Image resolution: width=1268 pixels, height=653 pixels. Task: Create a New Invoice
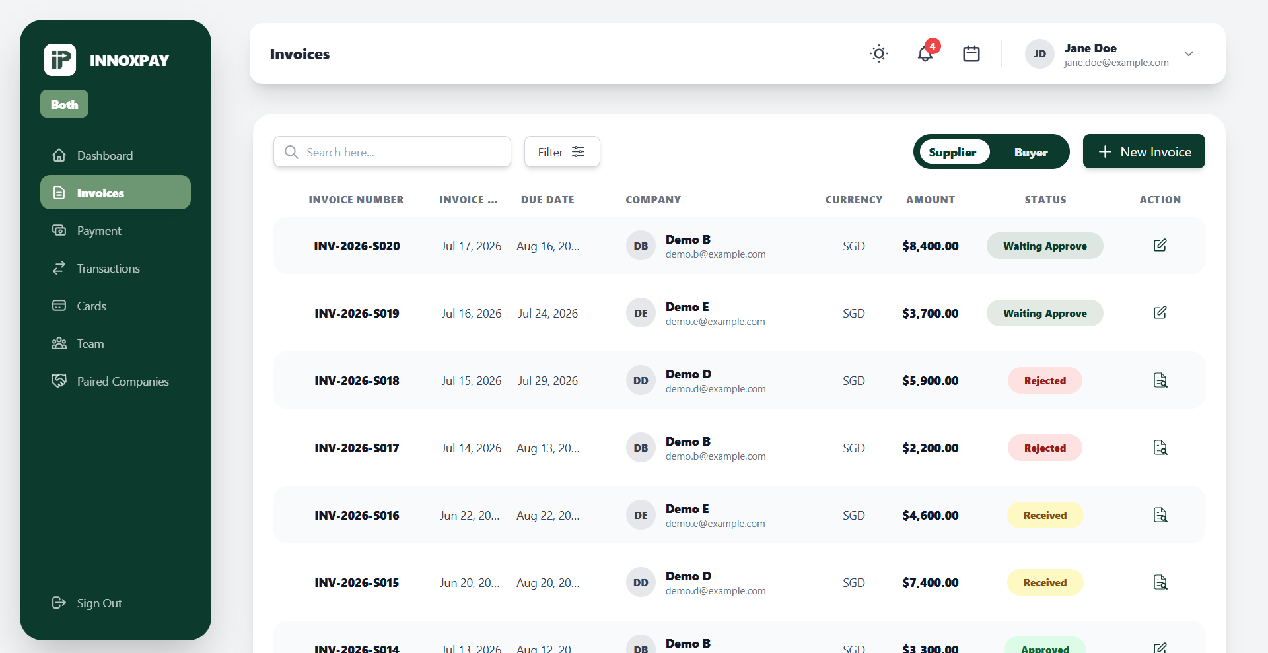coord(1144,151)
